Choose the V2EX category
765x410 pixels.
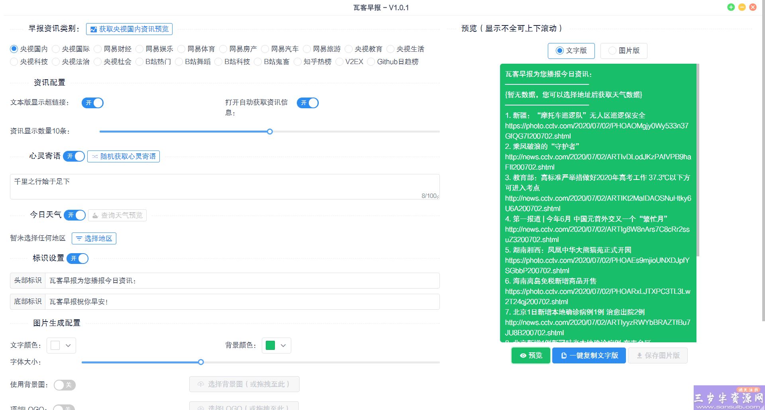pyautogui.click(x=349, y=62)
